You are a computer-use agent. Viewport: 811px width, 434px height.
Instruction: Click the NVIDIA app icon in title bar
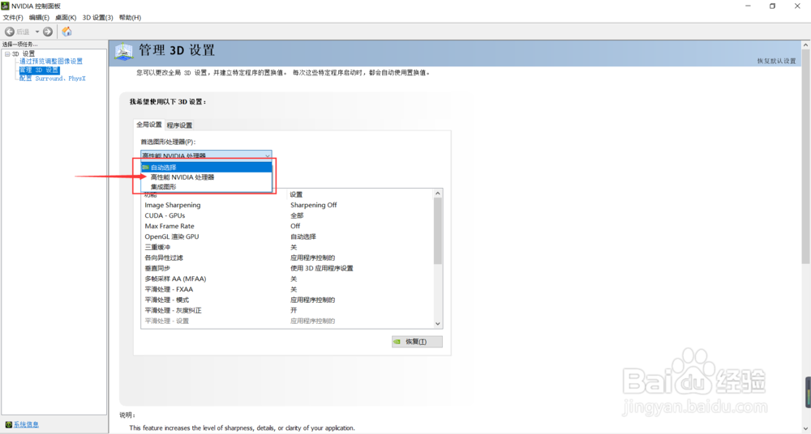5,6
